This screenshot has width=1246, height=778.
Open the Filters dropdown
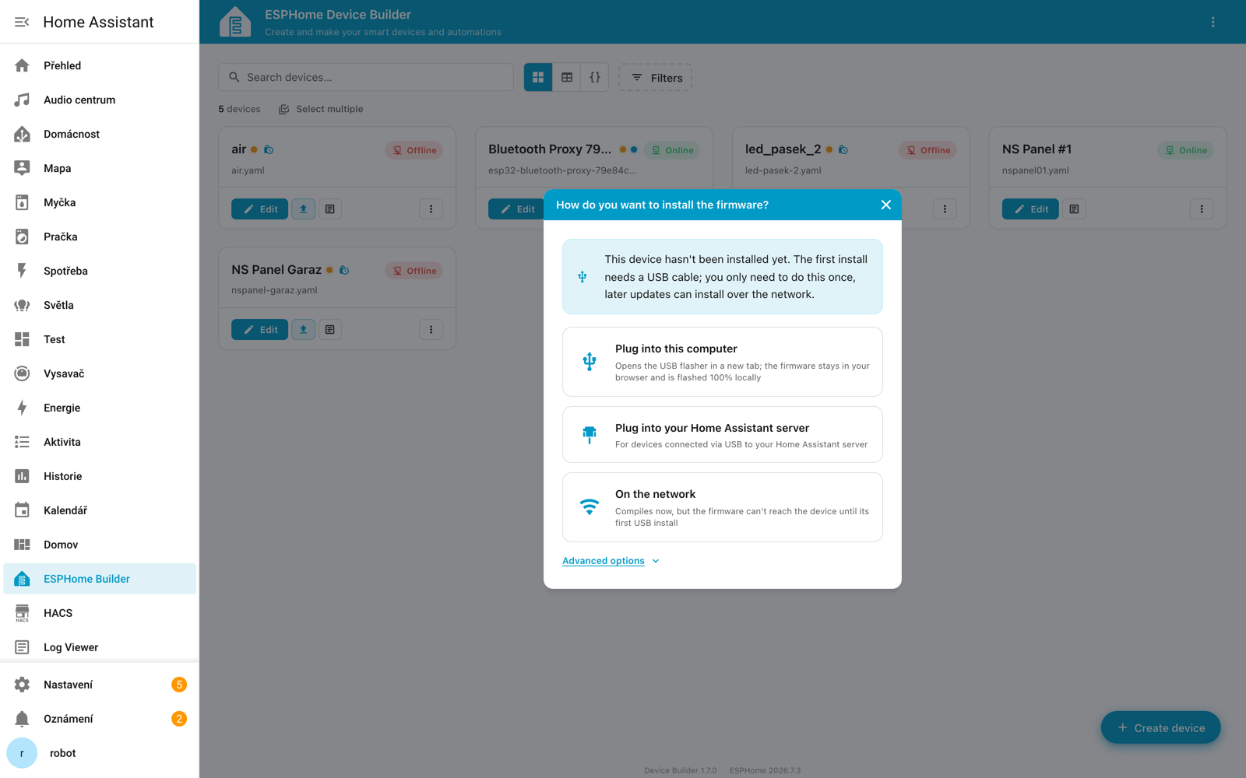coord(656,78)
